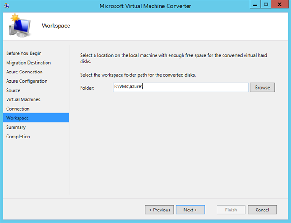Viewport: 291px width, 223px height.
Task: Click 'Select the workspace folder path' instruction text
Action: (138, 75)
